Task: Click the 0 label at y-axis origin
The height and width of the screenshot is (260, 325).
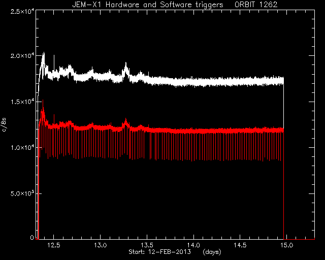Action: pos(32,237)
